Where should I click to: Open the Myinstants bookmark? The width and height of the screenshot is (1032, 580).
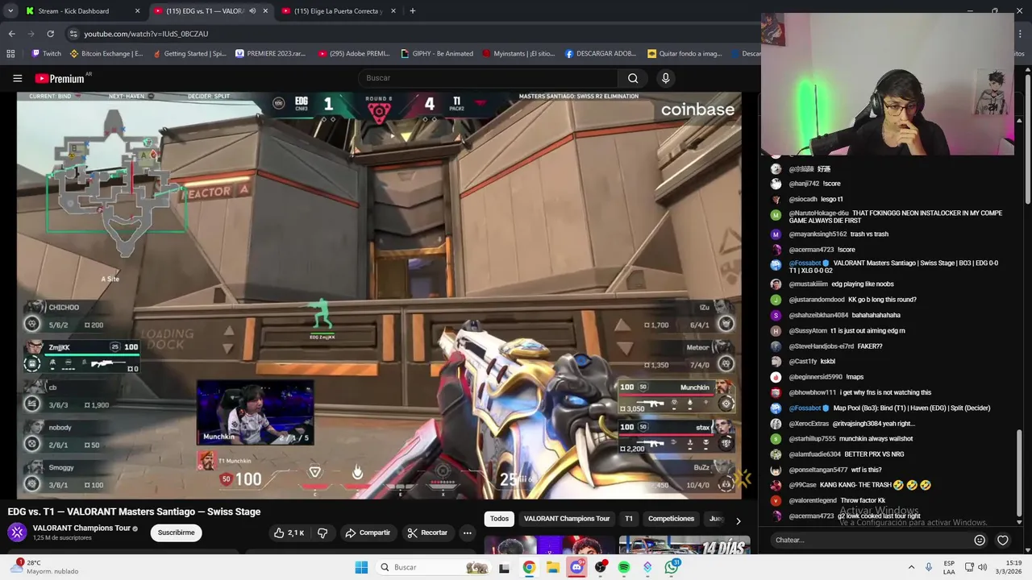pos(518,54)
